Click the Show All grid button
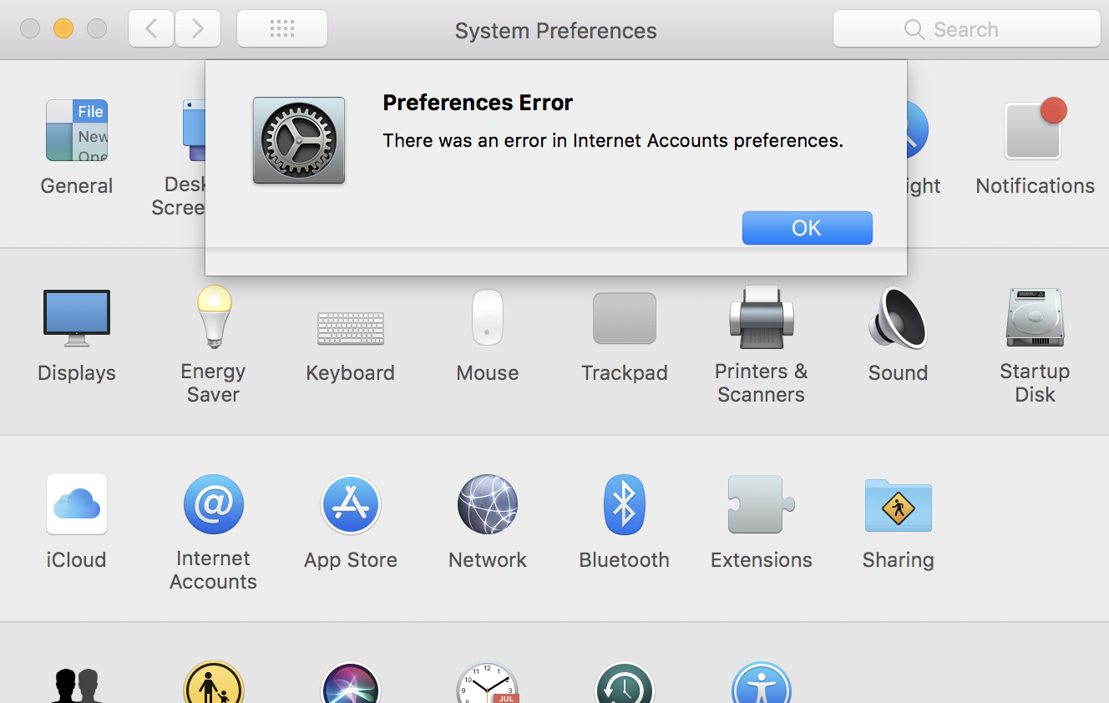 pos(282,29)
